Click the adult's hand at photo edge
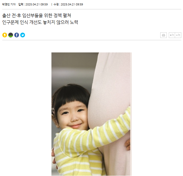 [x=128, y=145]
